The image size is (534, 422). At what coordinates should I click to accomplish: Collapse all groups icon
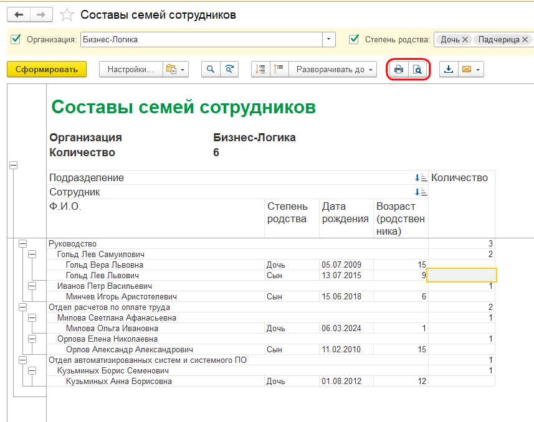coord(260,70)
